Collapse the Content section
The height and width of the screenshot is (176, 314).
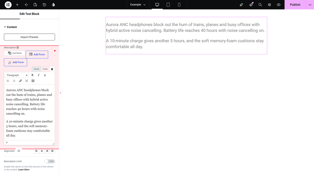(10, 27)
